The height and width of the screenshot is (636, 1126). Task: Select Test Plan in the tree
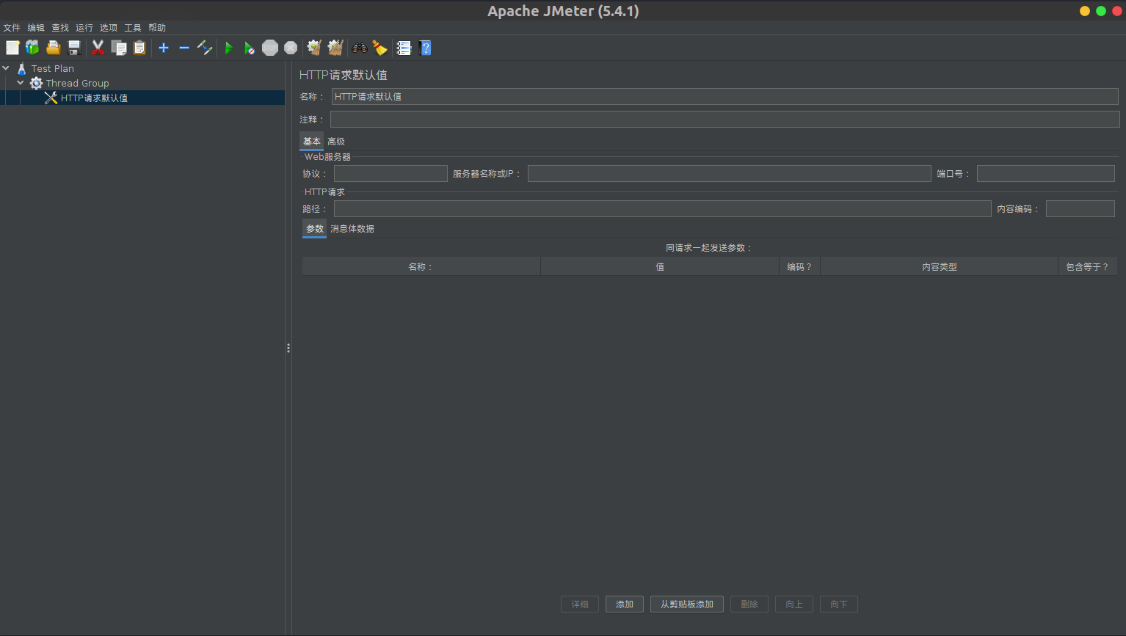(53, 68)
